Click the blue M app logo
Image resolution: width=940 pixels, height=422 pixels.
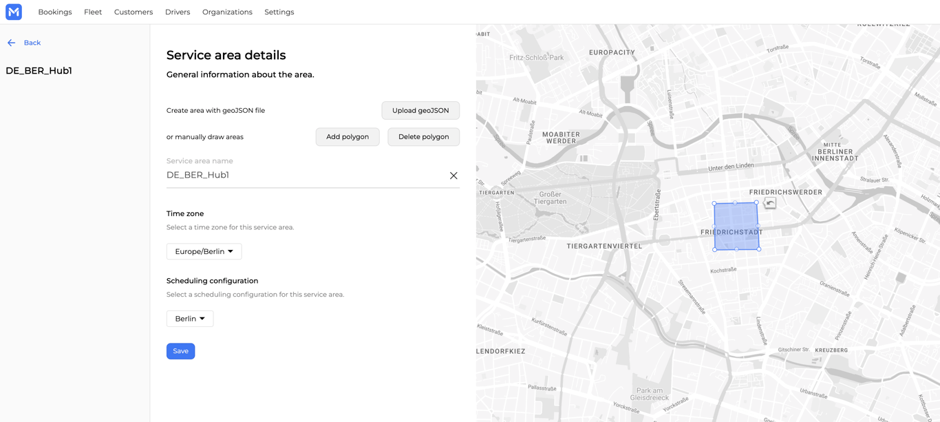[14, 12]
